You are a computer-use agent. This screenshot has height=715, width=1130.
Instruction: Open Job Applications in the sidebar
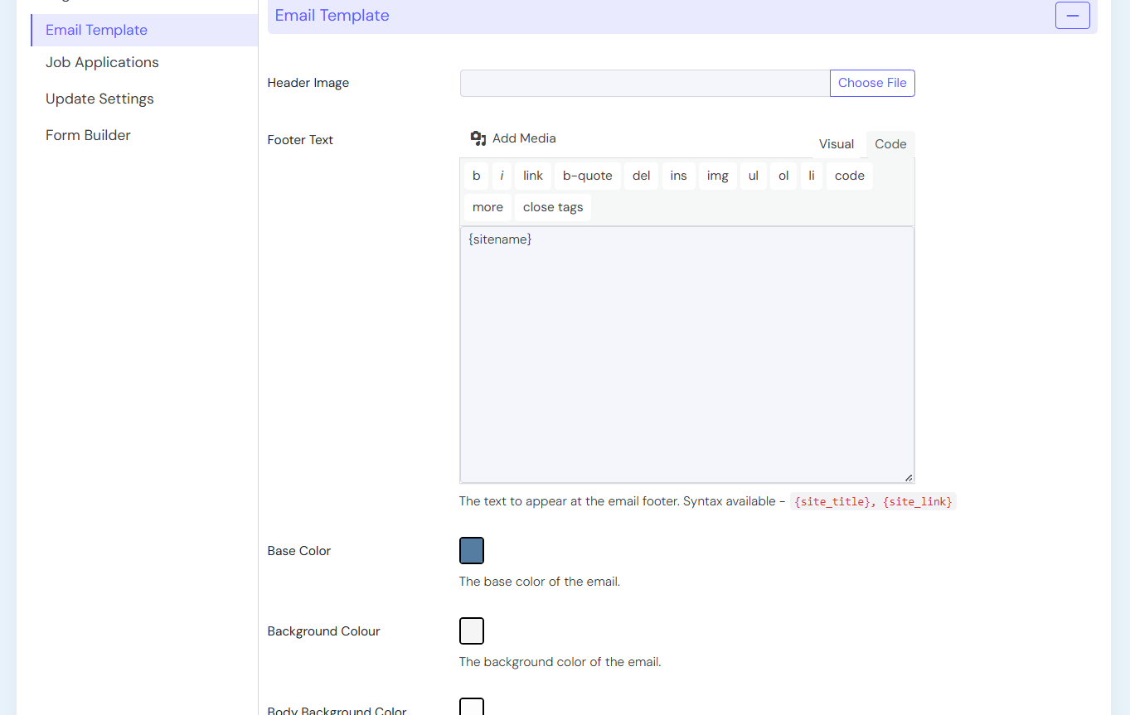(102, 62)
